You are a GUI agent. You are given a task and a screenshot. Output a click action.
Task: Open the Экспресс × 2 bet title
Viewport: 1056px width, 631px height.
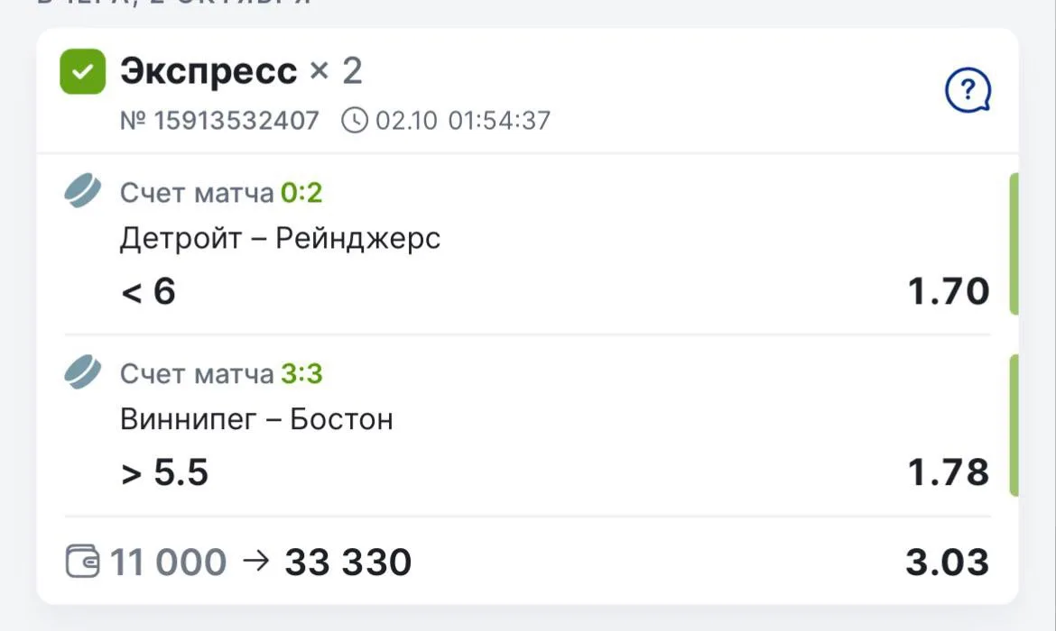(x=241, y=70)
